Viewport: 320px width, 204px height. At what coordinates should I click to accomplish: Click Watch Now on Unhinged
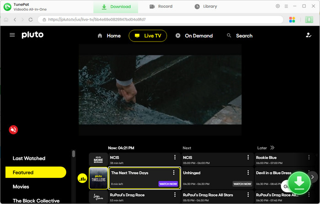pos(242,184)
